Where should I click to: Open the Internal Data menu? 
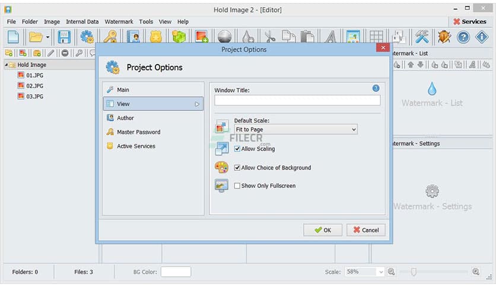coord(82,21)
